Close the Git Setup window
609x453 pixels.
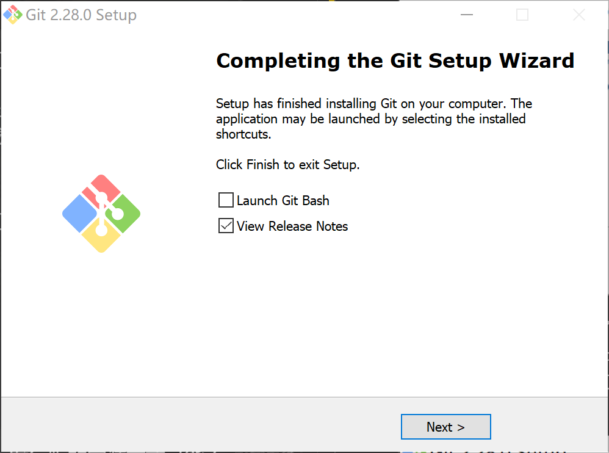click(578, 14)
